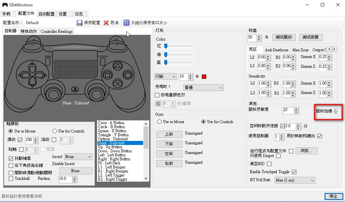Click the red X cancel icon
Image resolution: width=345 pixels, height=202 pixels.
coord(106,23)
